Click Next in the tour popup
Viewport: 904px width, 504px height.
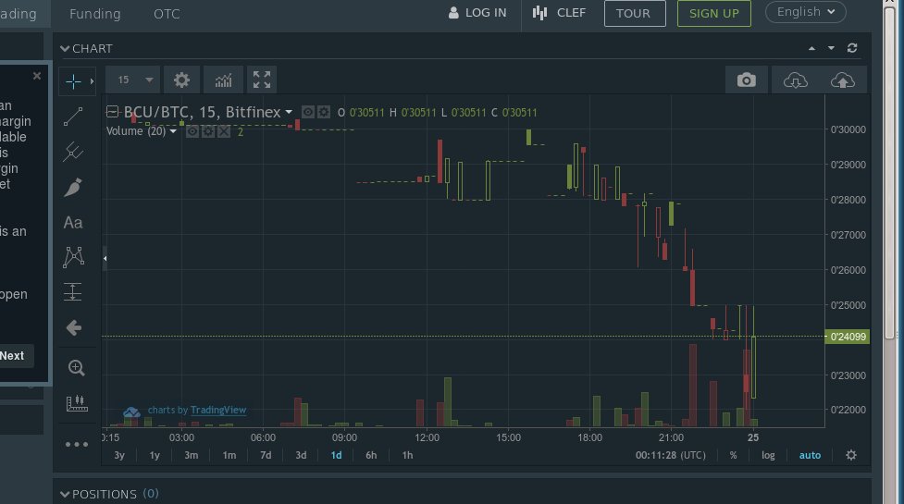13,355
